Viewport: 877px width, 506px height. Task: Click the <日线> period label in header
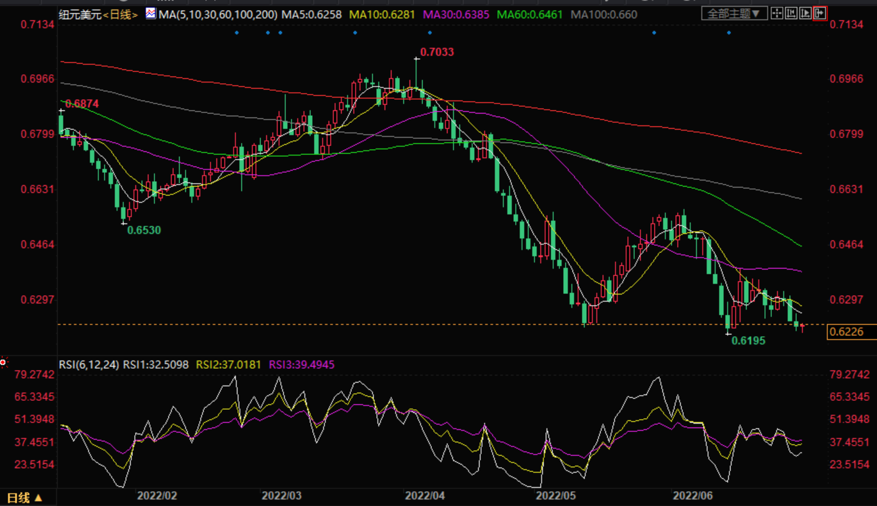click(120, 14)
